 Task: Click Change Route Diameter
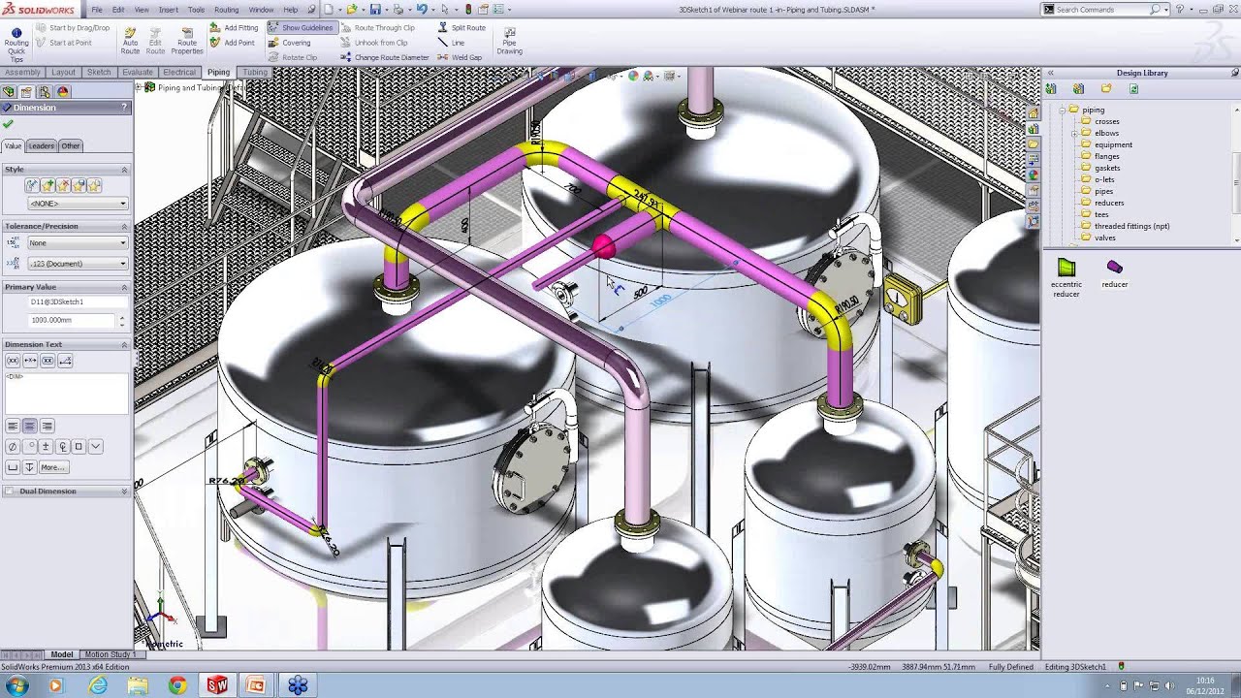click(384, 57)
